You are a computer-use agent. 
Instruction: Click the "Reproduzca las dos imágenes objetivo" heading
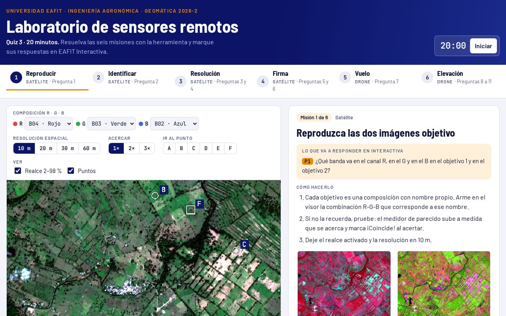coord(376,133)
